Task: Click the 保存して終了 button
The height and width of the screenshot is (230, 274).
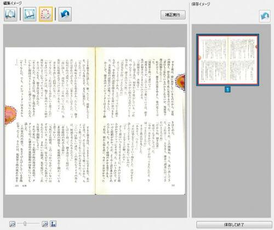Action: [234, 225]
